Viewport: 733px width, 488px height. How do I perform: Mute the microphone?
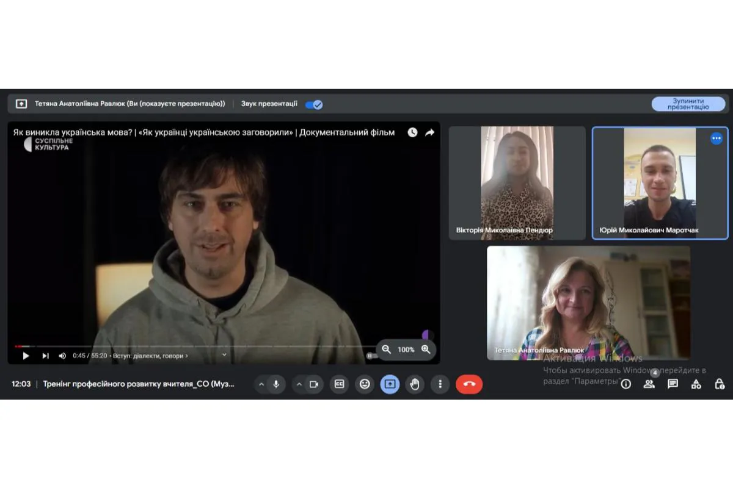276,384
